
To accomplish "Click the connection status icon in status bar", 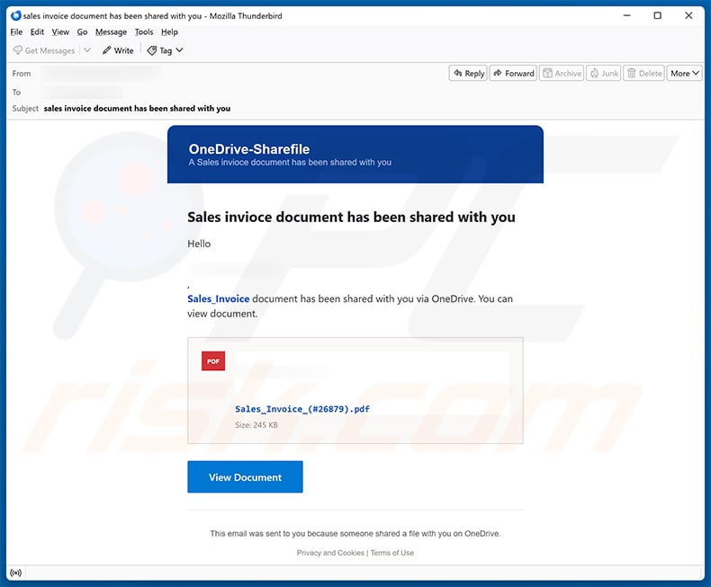I will point(16,573).
